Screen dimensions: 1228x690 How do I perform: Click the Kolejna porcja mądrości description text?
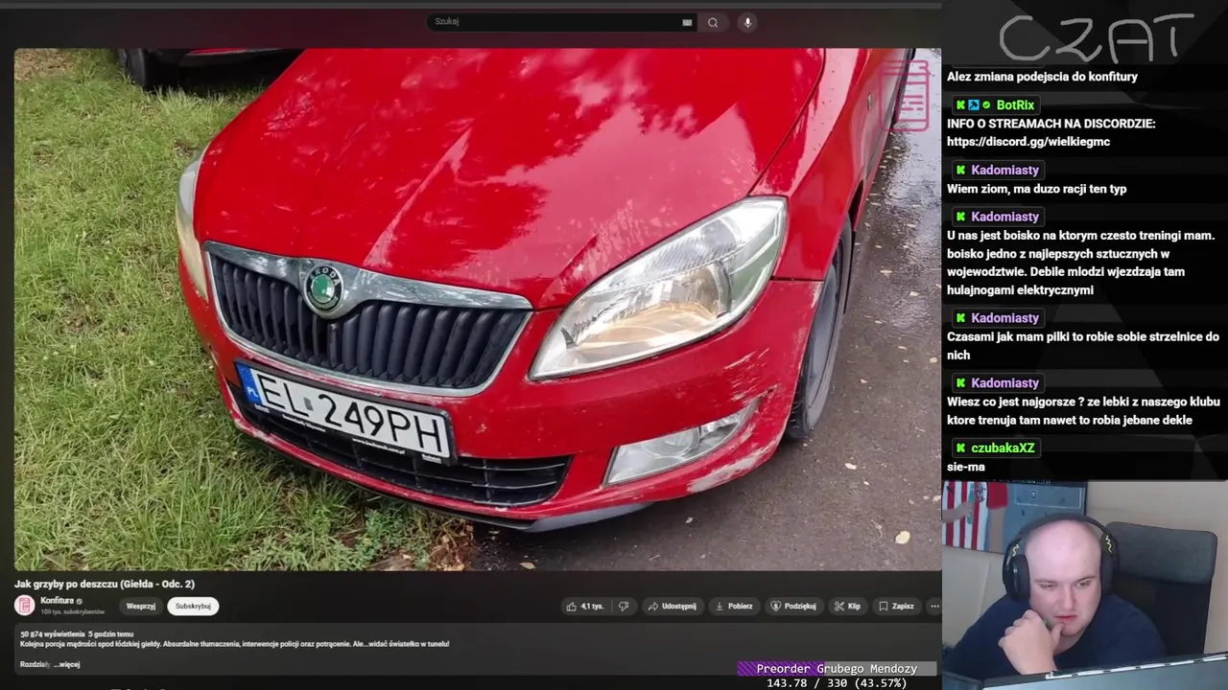tap(234, 644)
